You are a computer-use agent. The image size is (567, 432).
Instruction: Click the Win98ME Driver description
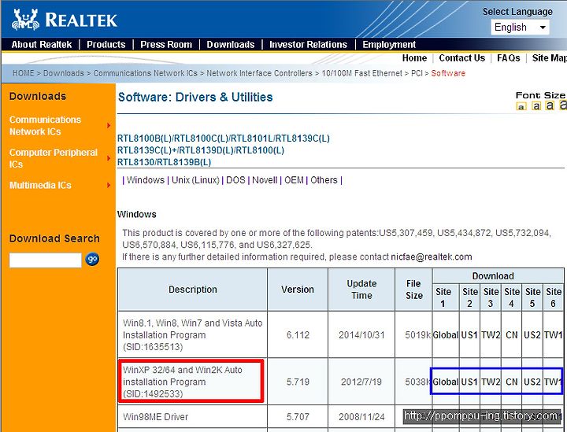pyautogui.click(x=155, y=417)
